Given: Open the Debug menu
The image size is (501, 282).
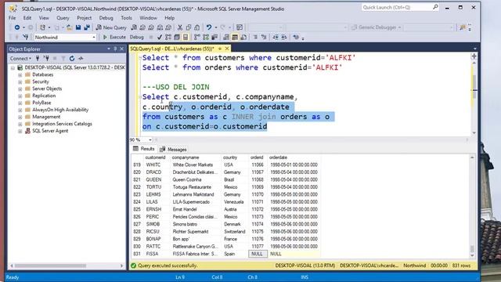Looking at the screenshot, I should point(106,18).
